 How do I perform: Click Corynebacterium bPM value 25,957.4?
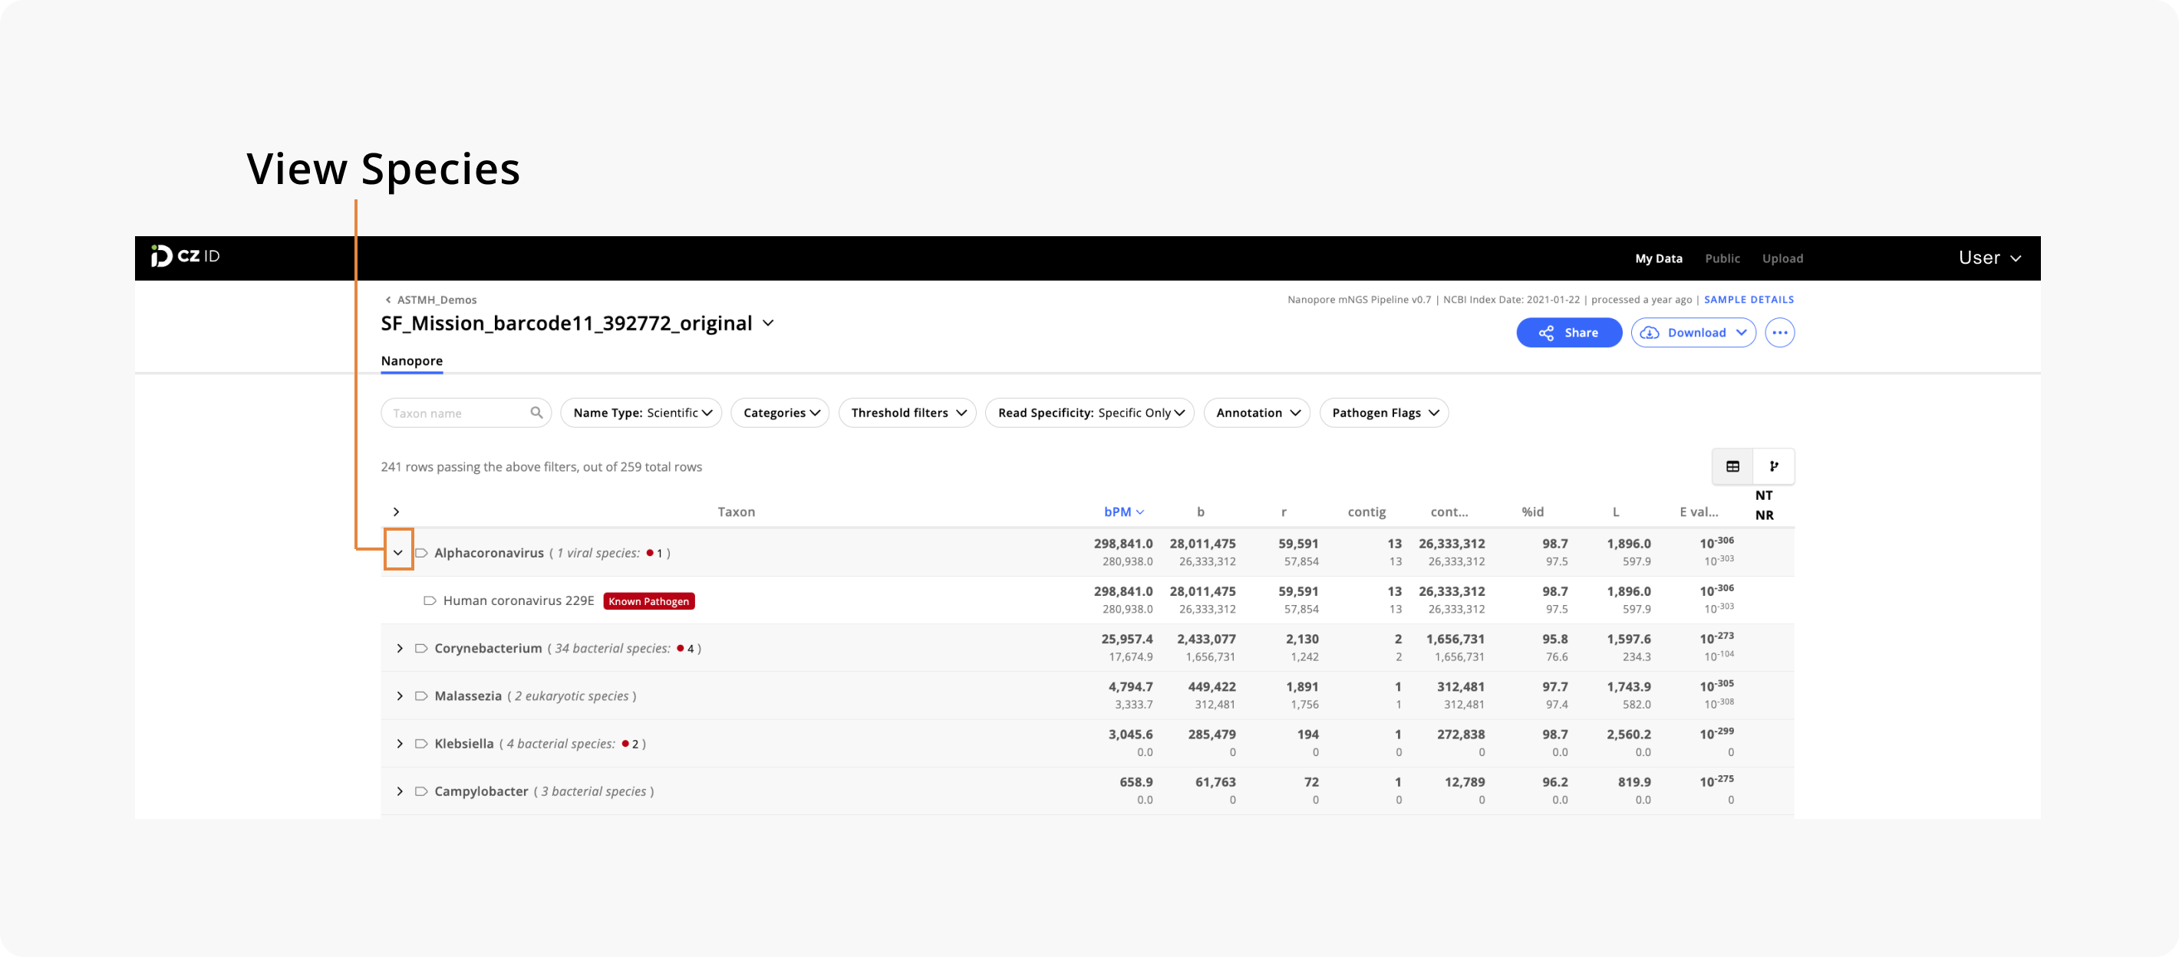[x=1127, y=639]
